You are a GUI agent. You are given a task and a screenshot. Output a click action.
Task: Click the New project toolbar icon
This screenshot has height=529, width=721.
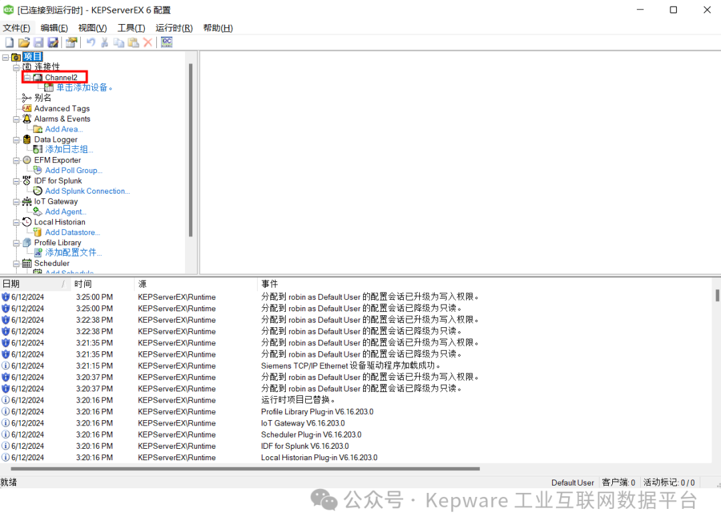(9, 43)
